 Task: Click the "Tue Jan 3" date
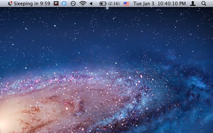[144, 4]
